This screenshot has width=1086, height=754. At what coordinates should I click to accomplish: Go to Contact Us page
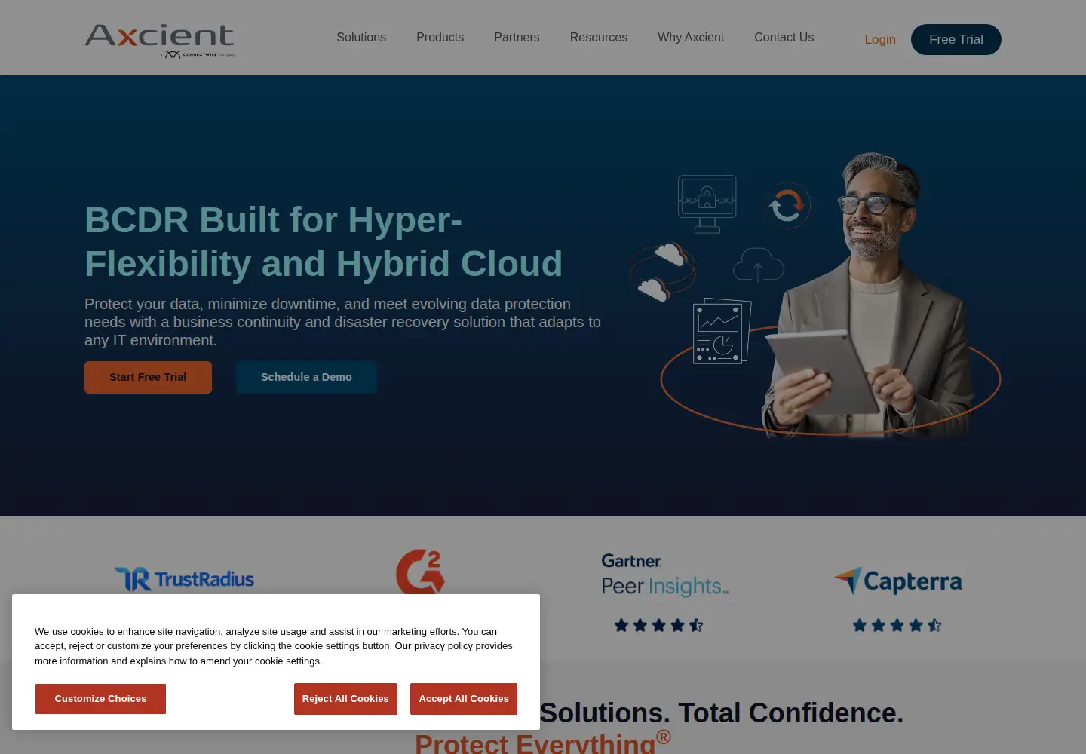[x=784, y=38]
